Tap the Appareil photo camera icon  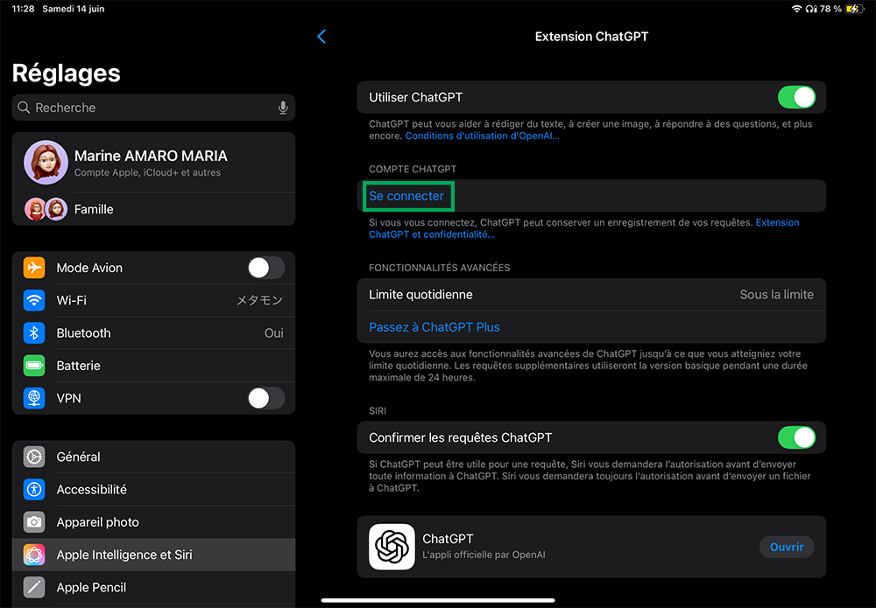(x=34, y=522)
